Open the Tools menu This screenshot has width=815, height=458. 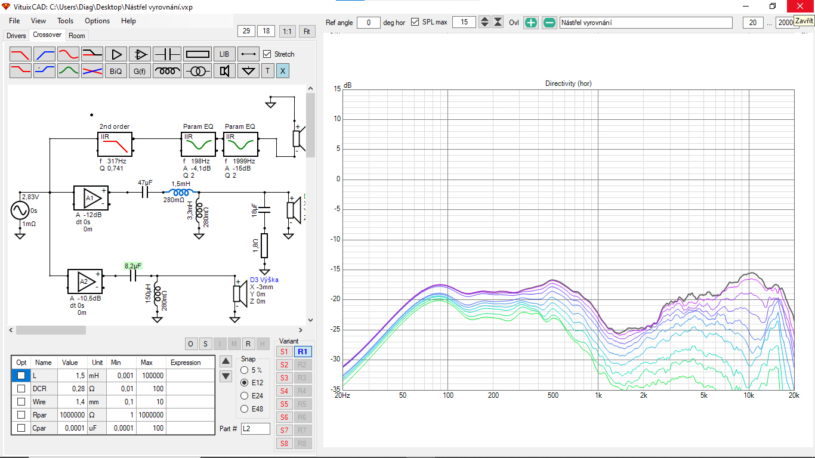(x=65, y=21)
